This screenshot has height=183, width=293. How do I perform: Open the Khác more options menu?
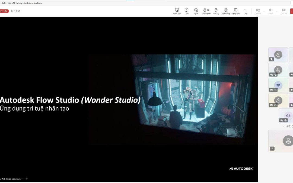point(246,11)
